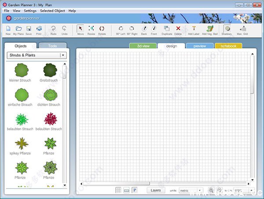Rotate object 90° Left

tap(121, 29)
